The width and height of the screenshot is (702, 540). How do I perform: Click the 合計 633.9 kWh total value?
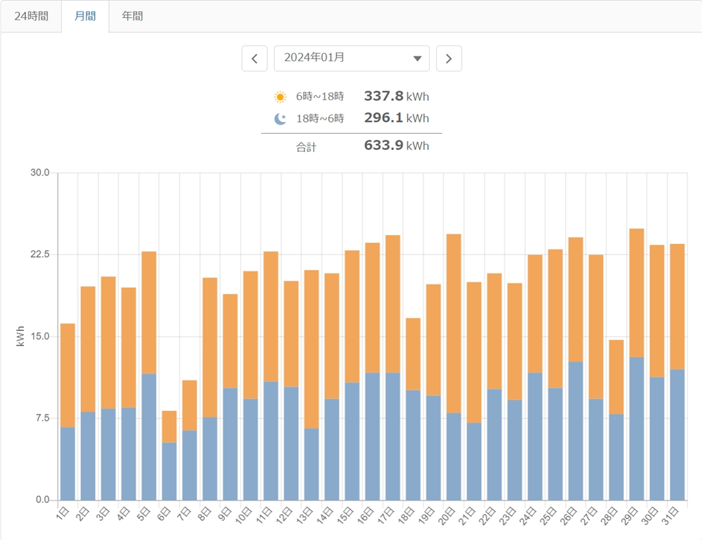pyautogui.click(x=396, y=145)
